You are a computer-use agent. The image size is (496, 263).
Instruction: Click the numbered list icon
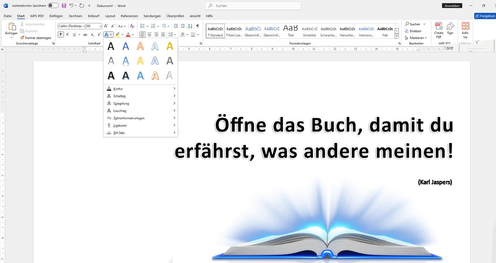pos(153,26)
